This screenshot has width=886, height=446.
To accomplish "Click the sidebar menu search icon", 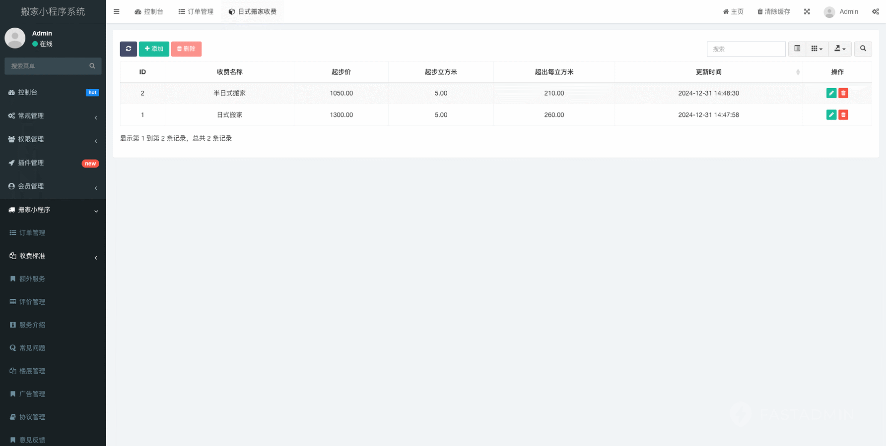I will (92, 66).
